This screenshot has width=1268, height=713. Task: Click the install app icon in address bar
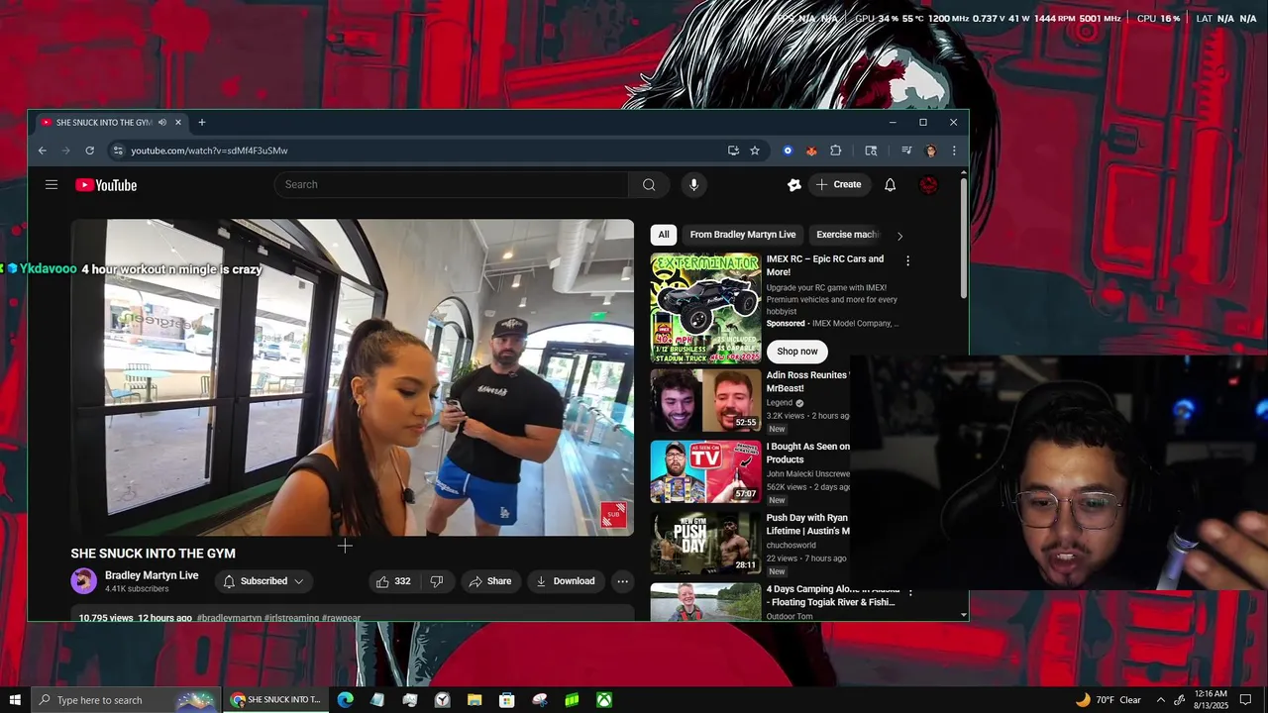coord(733,151)
